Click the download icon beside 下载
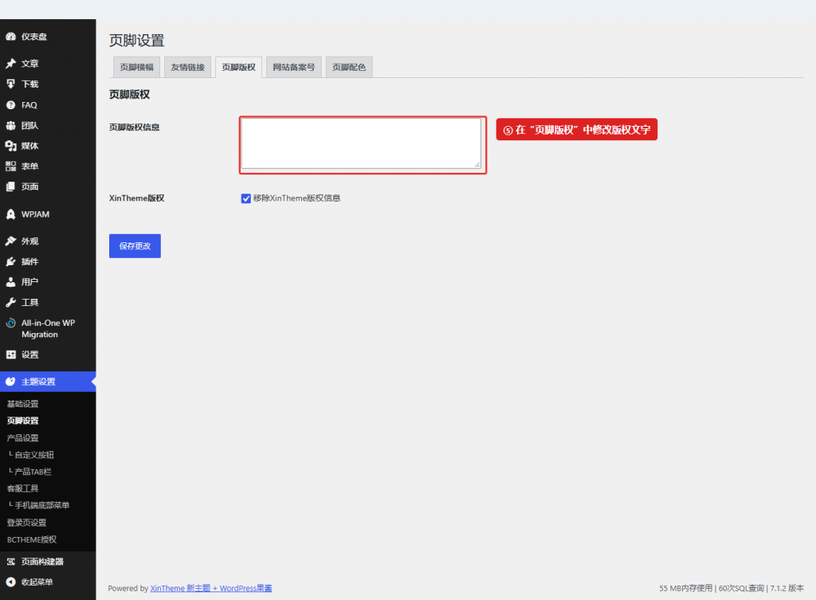Viewport: 816px width, 600px height. coord(10,84)
